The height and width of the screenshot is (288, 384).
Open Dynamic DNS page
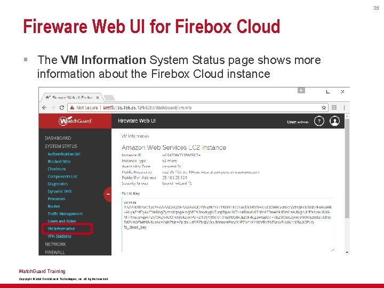coord(60,191)
